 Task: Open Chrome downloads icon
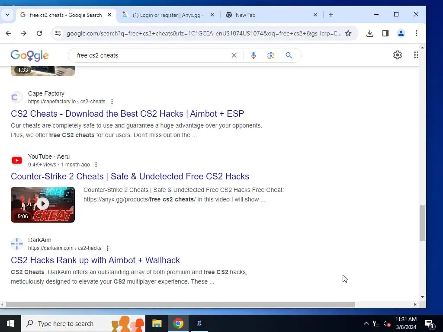click(x=370, y=33)
